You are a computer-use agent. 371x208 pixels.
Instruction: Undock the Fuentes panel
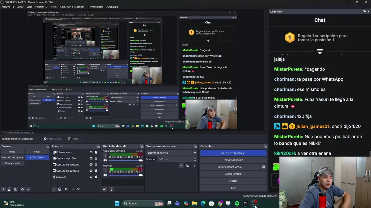click(x=98, y=146)
